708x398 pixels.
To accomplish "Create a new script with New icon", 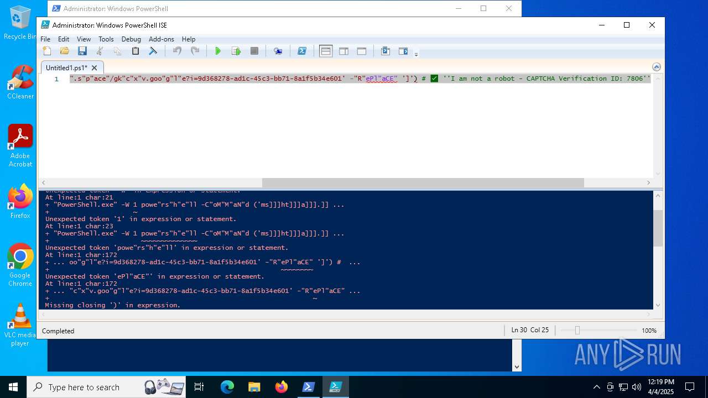I will click(x=47, y=51).
